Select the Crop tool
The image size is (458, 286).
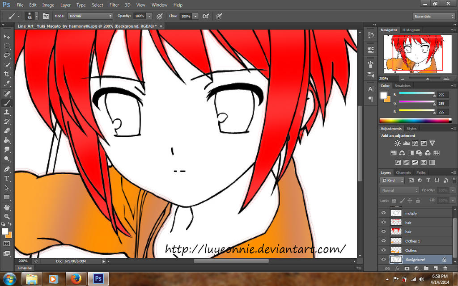pos(7,74)
